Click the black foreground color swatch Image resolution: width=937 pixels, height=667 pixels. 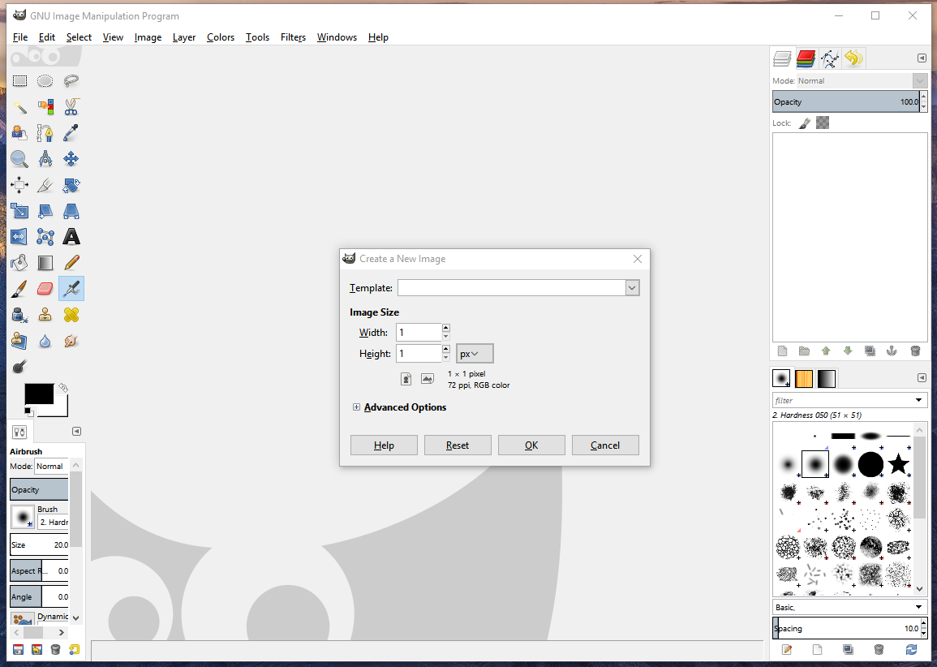(39, 394)
